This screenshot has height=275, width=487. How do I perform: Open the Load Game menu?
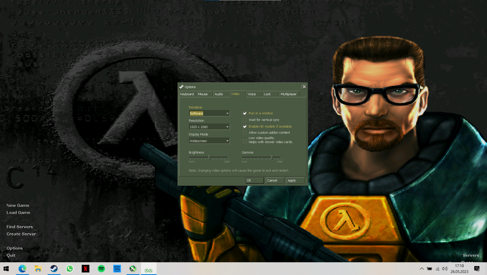[x=18, y=213]
